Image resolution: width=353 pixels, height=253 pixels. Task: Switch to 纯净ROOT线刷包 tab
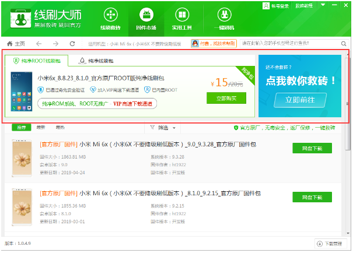tap(37, 61)
